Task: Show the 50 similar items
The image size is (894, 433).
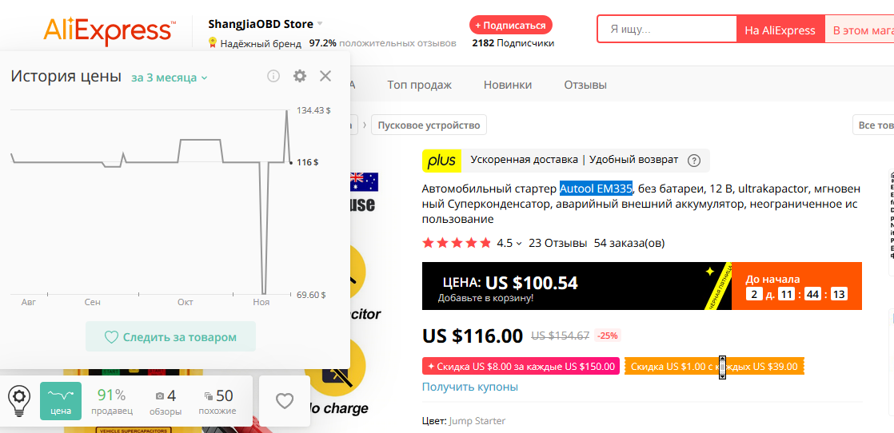Action: 218,402
